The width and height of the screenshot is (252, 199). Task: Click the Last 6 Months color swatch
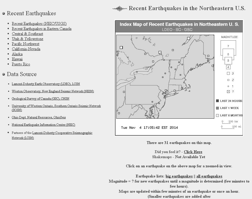point(217,116)
